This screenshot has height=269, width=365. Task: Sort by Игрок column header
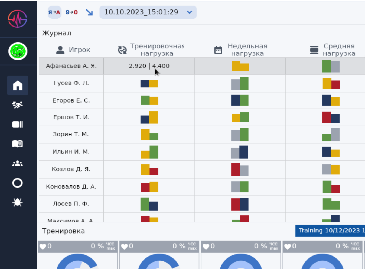[x=79, y=50]
